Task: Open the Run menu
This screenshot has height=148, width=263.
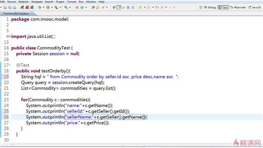Action: [81, 2]
